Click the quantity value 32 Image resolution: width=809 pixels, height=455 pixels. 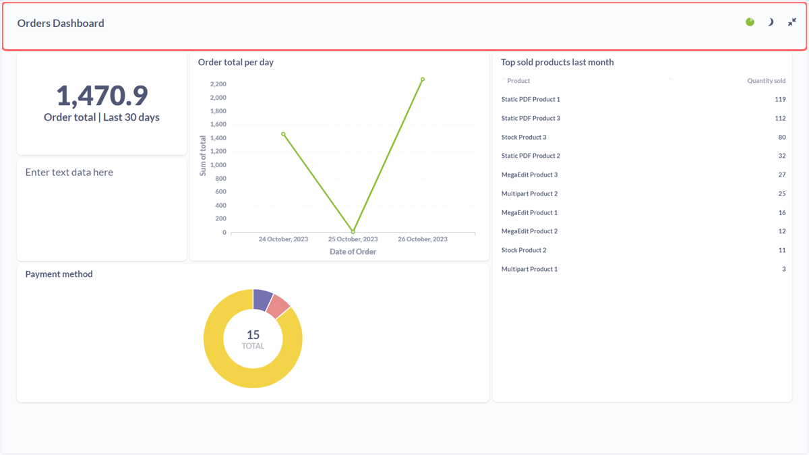[x=782, y=156]
